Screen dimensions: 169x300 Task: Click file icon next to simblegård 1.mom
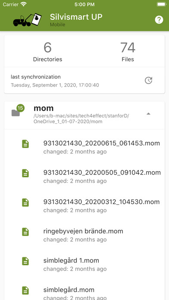pyautogui.click(x=25, y=261)
